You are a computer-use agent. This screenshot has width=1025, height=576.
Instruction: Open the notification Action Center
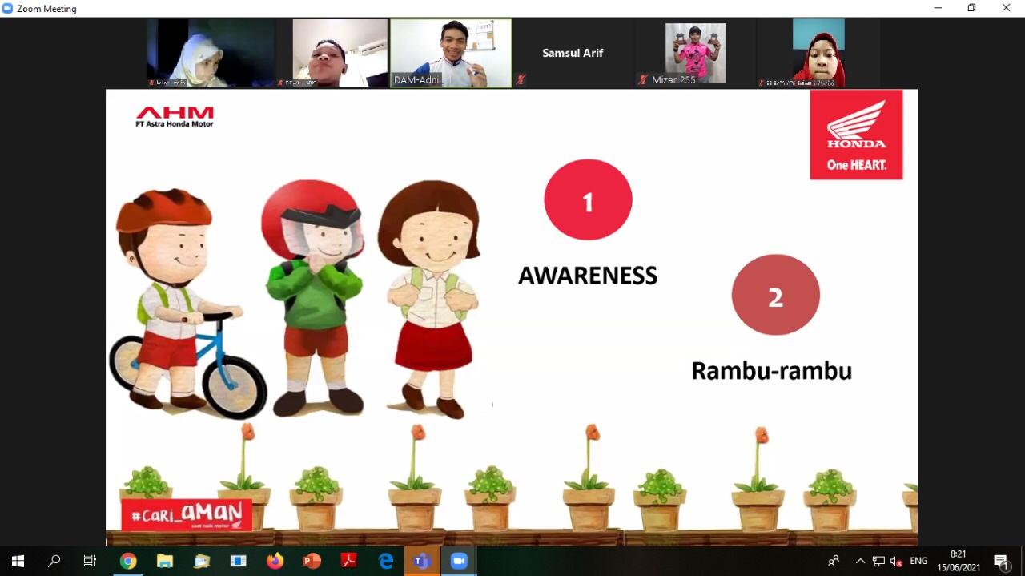click(1001, 561)
